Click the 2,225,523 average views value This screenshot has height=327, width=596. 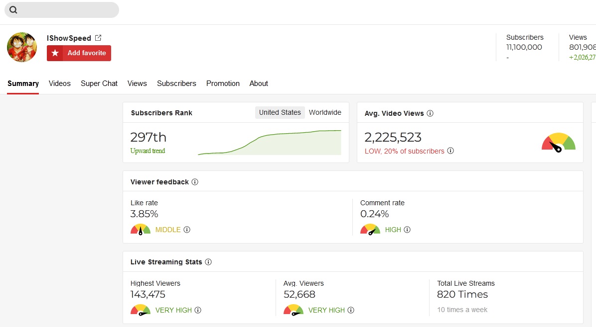[393, 137]
